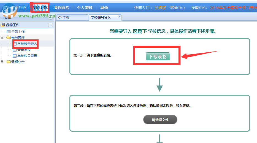
Task: Click the 学校帐号管理 list icon
Action: [x=15, y=56]
